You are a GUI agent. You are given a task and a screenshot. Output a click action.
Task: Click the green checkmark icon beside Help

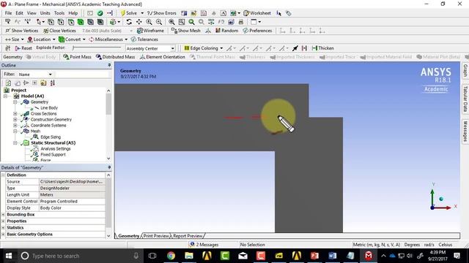pyautogui.click(x=100, y=13)
